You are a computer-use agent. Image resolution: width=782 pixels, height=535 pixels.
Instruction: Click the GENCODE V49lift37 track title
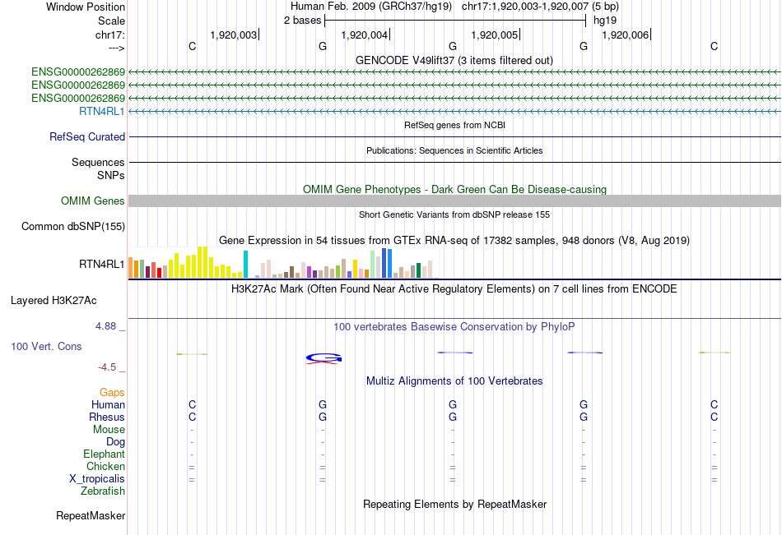pos(454,60)
